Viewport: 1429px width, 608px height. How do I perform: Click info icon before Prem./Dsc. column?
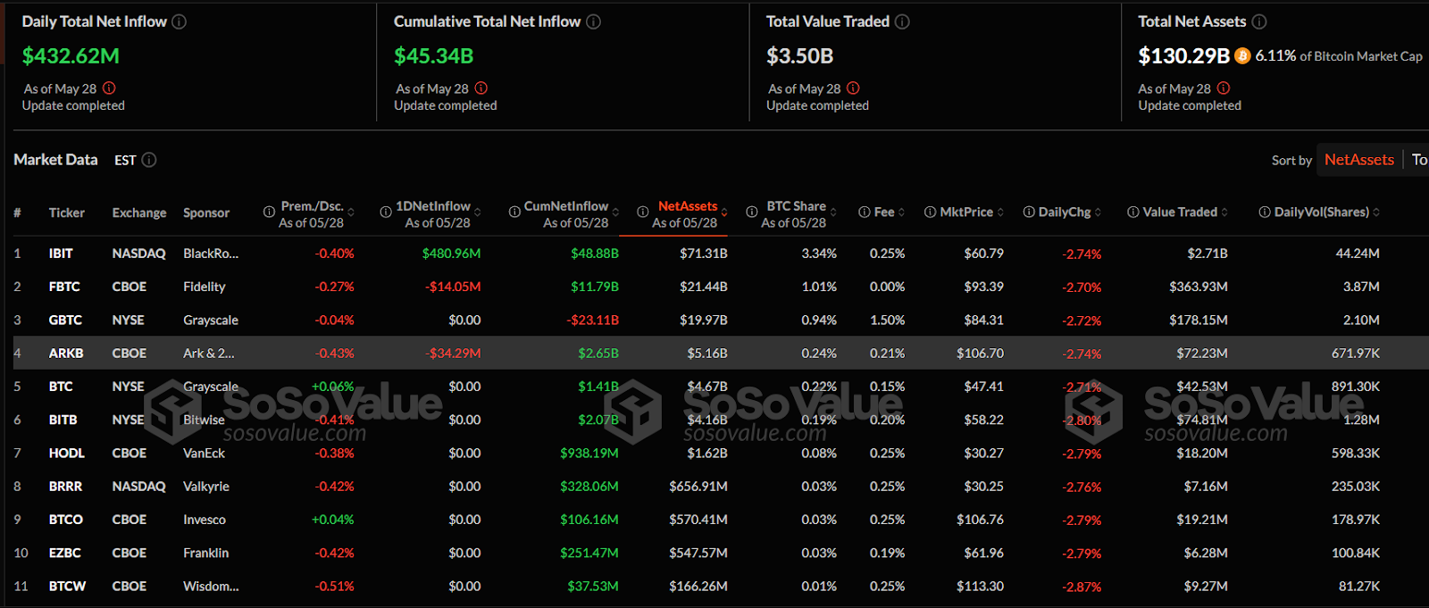pyautogui.click(x=269, y=212)
